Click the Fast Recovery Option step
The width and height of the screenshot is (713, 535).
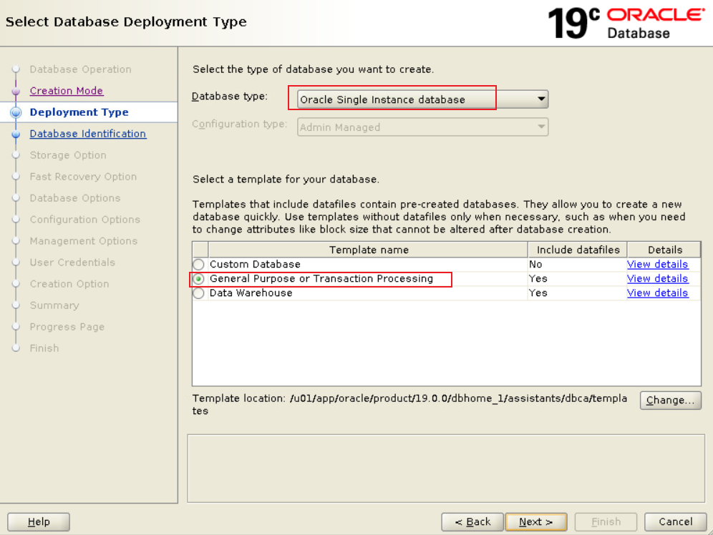(x=83, y=177)
